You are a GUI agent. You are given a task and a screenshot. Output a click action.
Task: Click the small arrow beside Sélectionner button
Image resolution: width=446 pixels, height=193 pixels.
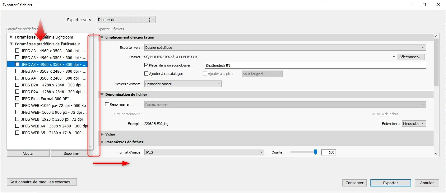394,57
